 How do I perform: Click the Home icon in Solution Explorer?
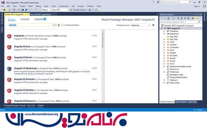168,18
